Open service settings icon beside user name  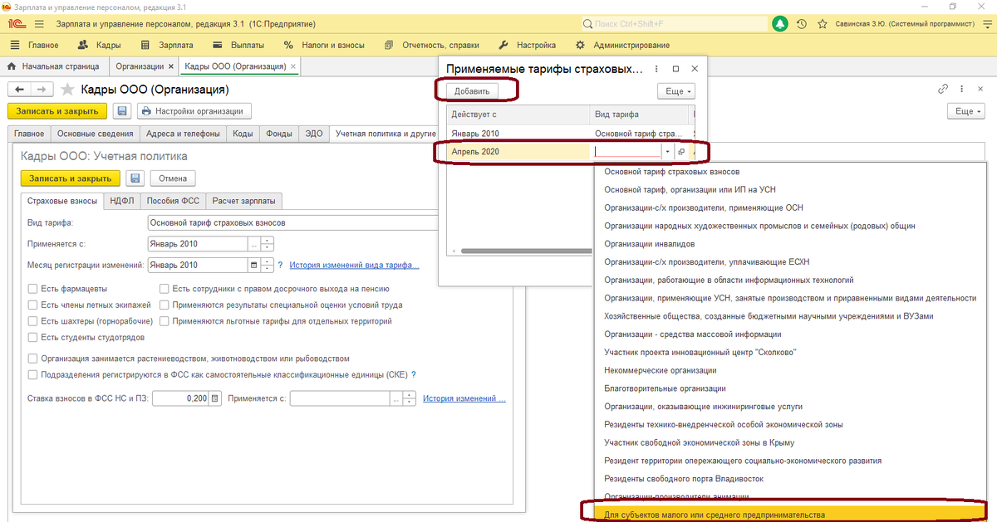pyautogui.click(x=986, y=25)
